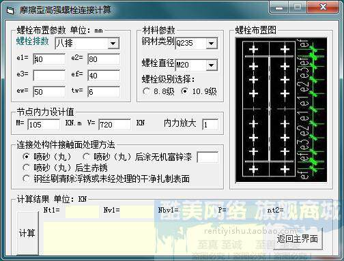
Task: Click the M= moment input field
Action: click(44, 125)
